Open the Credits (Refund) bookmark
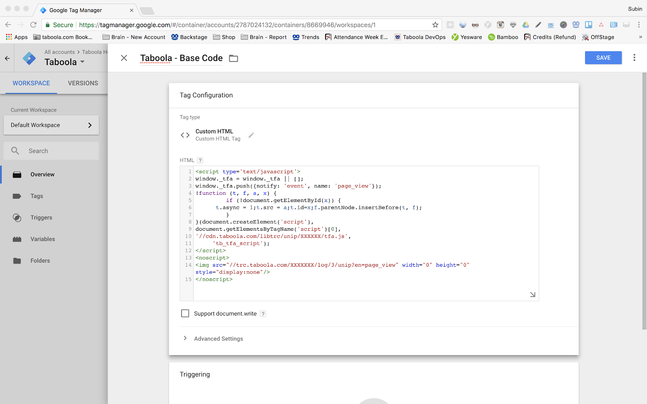Image resolution: width=647 pixels, height=404 pixels. [x=550, y=37]
